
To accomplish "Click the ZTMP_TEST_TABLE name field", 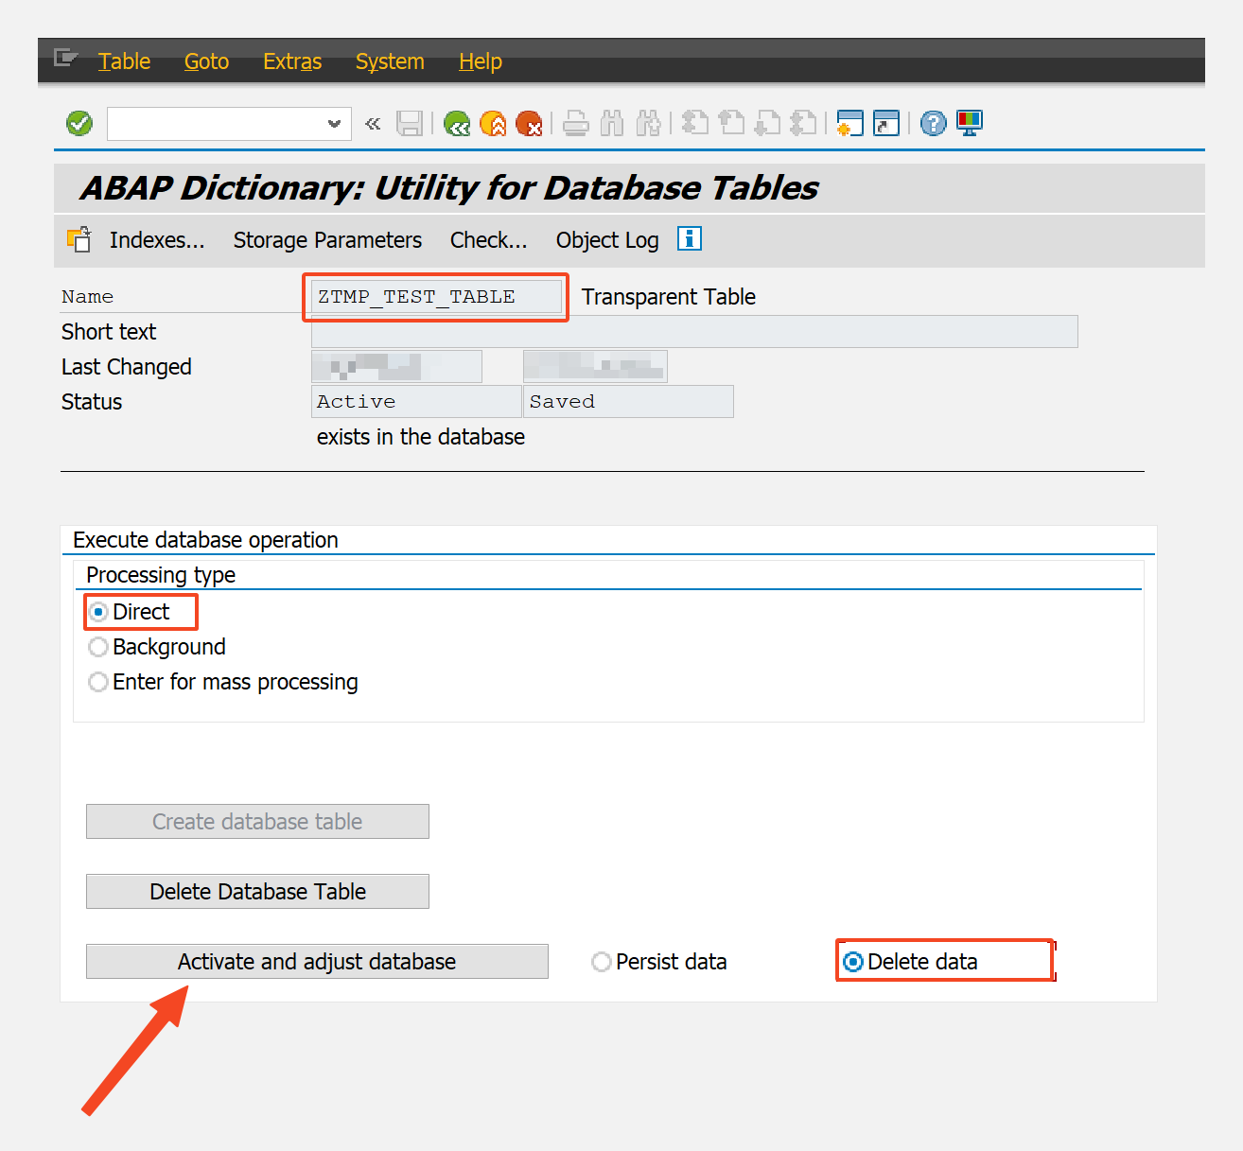I will (x=434, y=296).
